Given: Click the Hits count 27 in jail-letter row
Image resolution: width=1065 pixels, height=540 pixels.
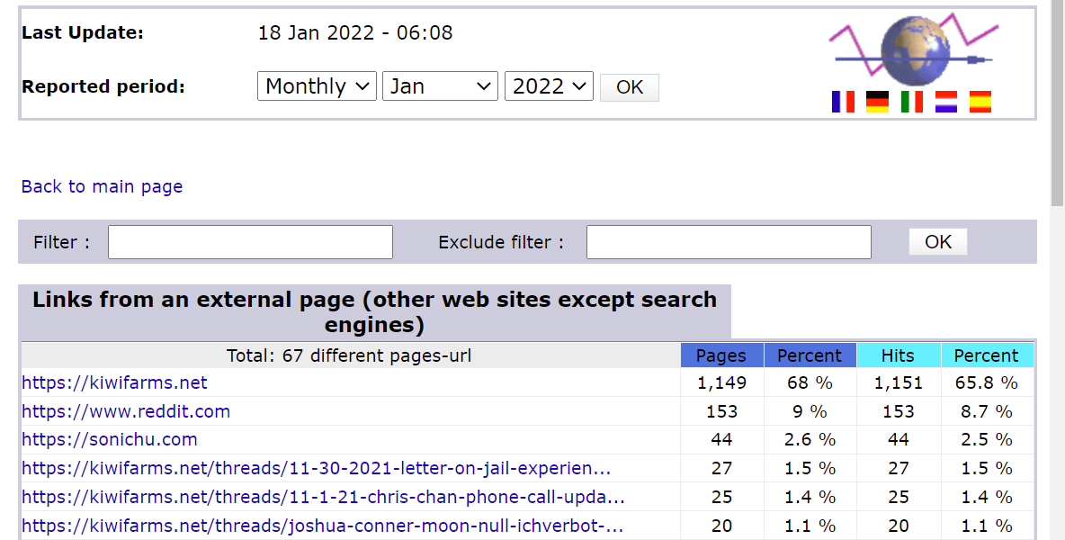Looking at the screenshot, I should pyautogui.click(x=898, y=469).
